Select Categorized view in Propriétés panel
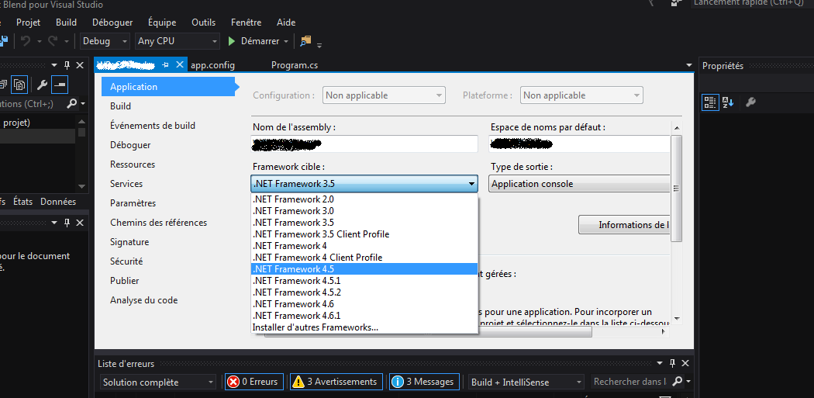 point(709,102)
